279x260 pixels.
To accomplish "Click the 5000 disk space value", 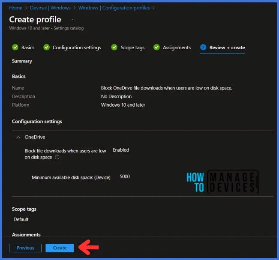I will point(125,176).
